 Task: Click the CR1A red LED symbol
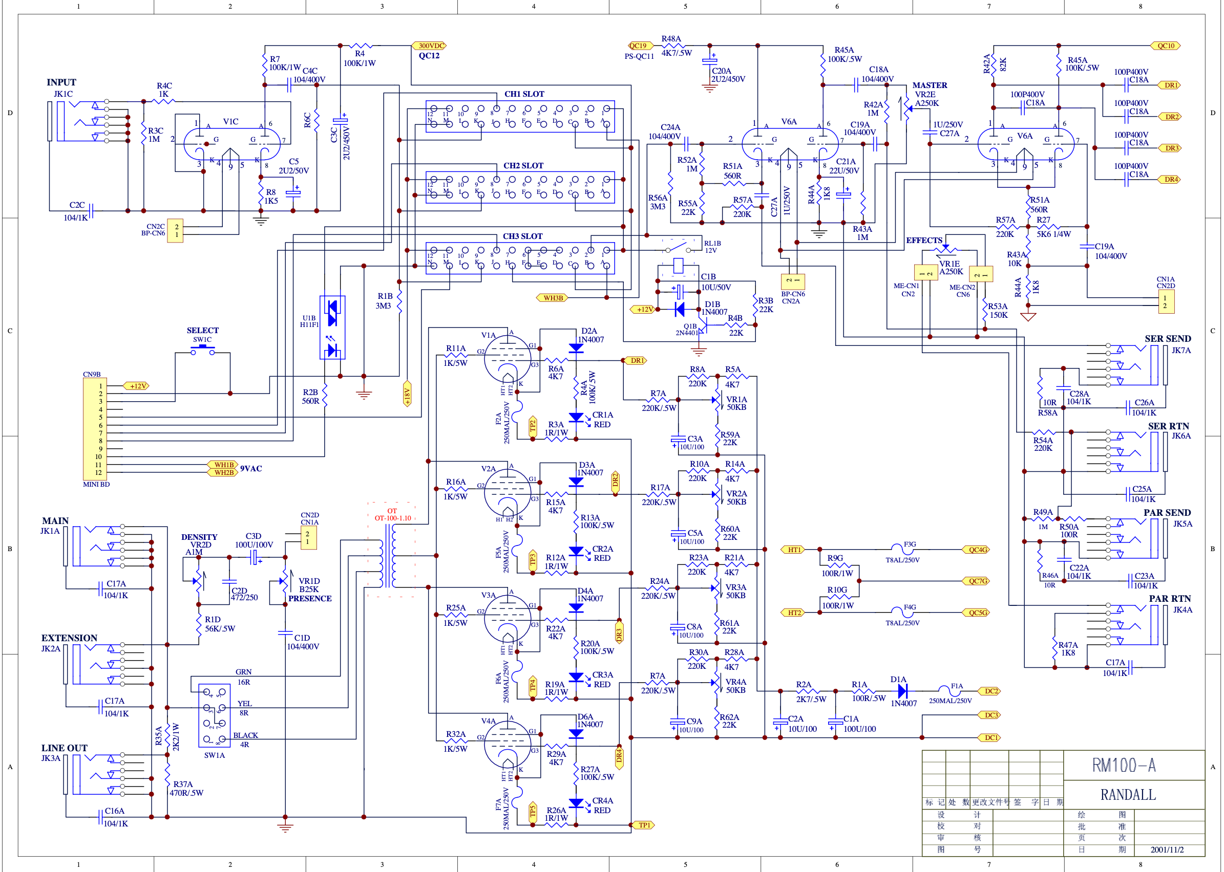(x=576, y=418)
